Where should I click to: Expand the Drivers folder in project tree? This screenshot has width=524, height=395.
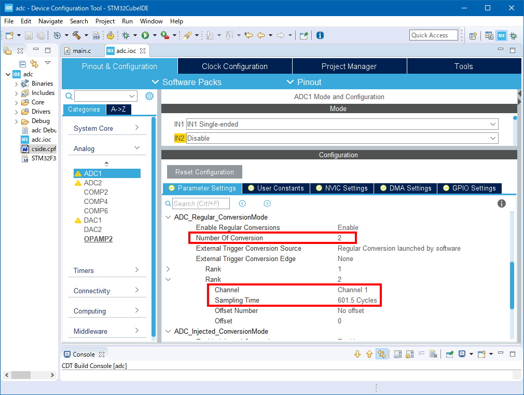[x=16, y=112]
